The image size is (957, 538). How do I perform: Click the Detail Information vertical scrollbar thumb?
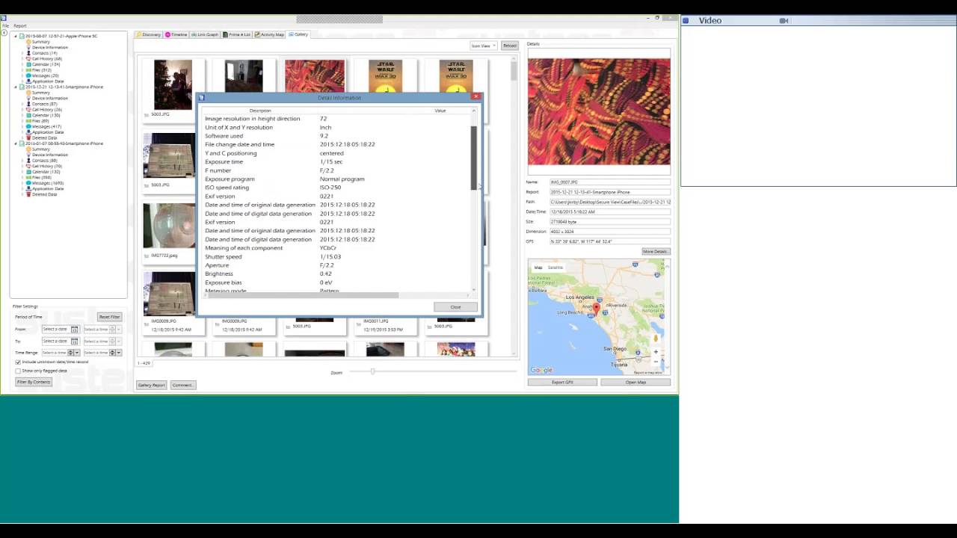pos(473,158)
